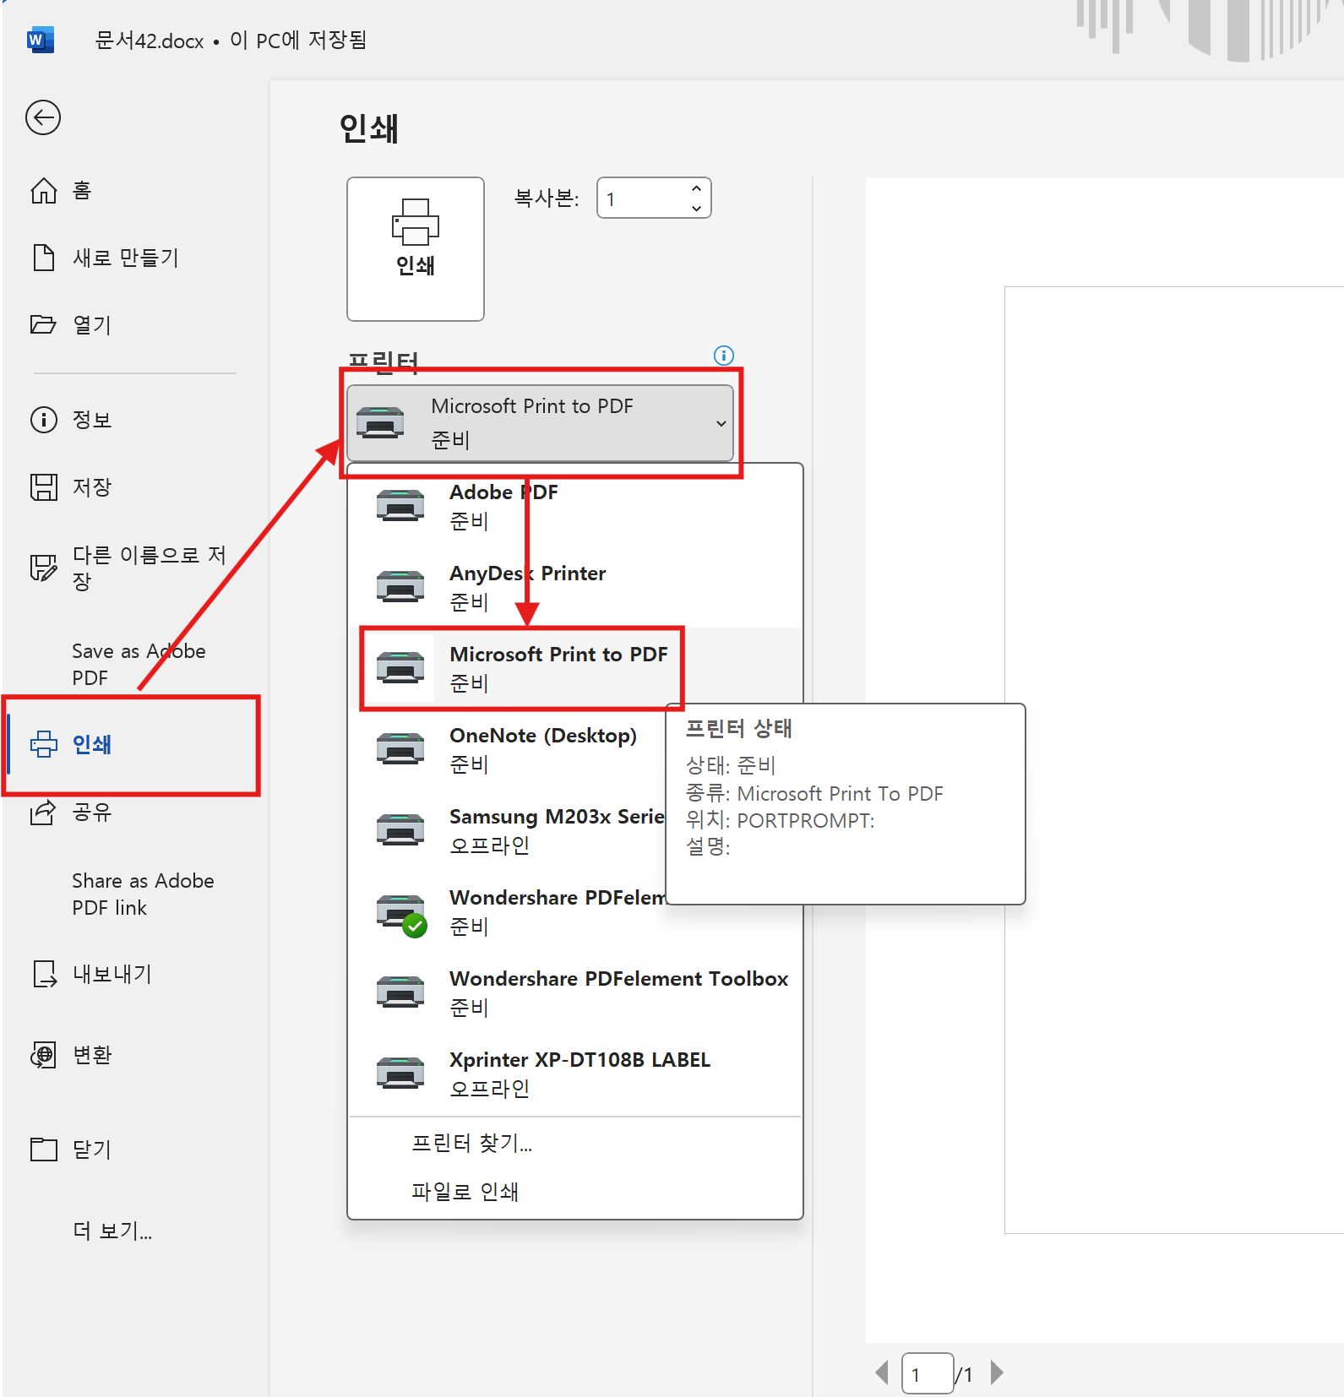
Task: Click the Samsung M203x Series printer icon
Action: pos(400,830)
